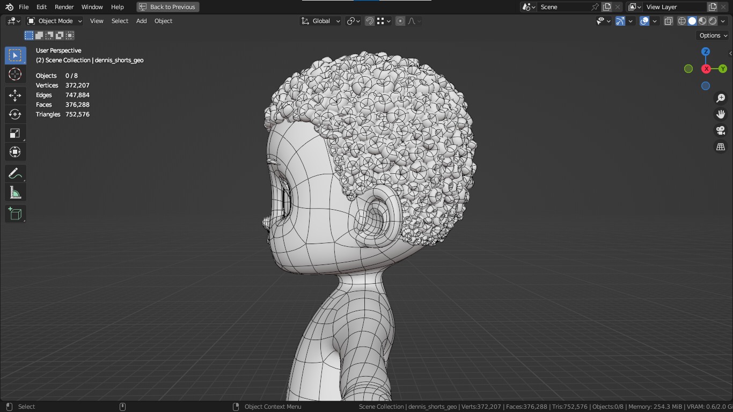The height and width of the screenshot is (412, 733).
Task: Select the Add Cube tool
Action: click(x=15, y=214)
